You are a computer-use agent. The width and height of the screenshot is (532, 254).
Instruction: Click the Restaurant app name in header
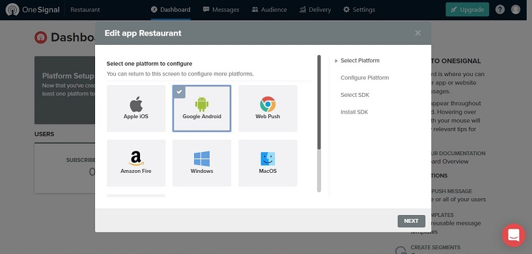pos(85,10)
